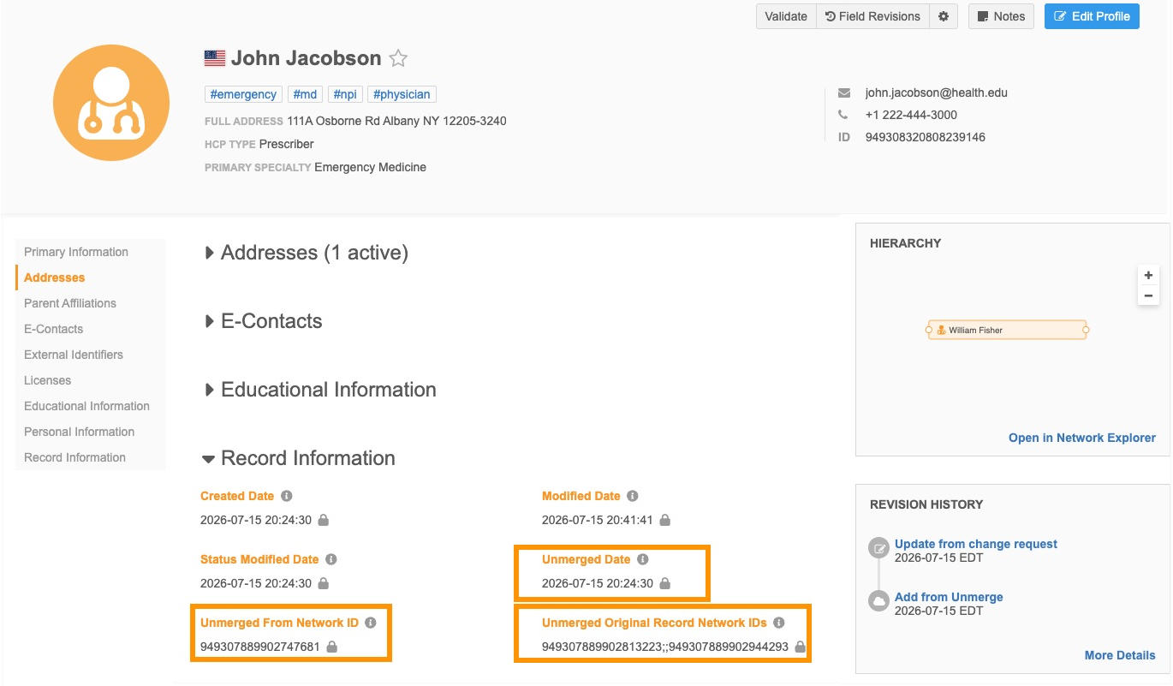Image resolution: width=1173 pixels, height=686 pixels.
Task: Click the email envelope icon
Action: pyautogui.click(x=844, y=92)
